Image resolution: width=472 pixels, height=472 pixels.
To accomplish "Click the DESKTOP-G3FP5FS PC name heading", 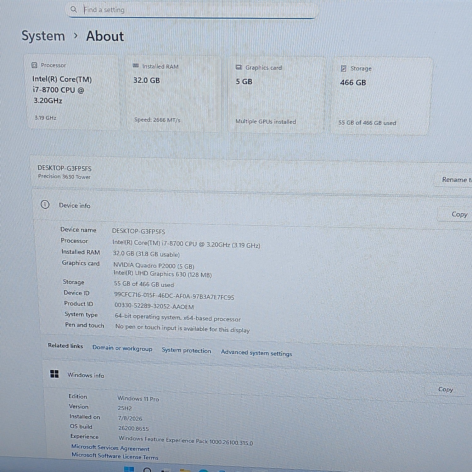I will [x=65, y=168].
